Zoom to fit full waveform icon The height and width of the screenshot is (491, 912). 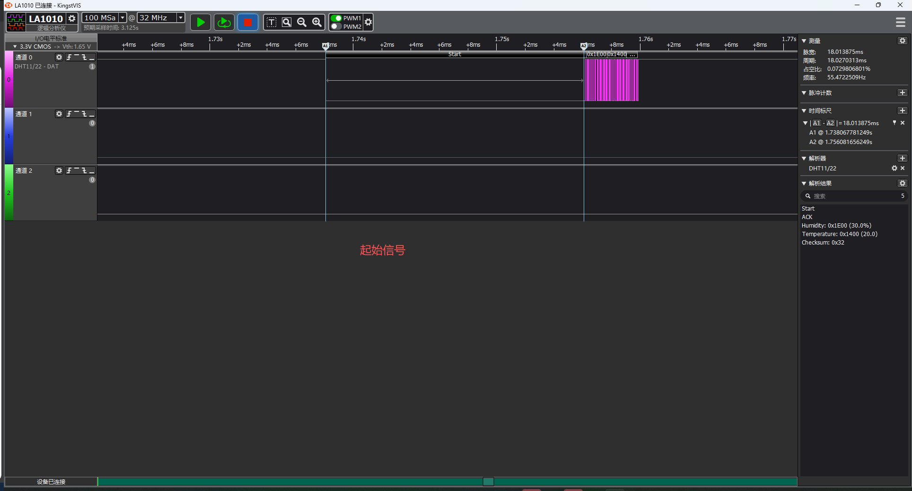[287, 22]
